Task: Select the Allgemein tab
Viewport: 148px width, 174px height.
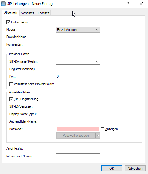Action: coord(11,12)
